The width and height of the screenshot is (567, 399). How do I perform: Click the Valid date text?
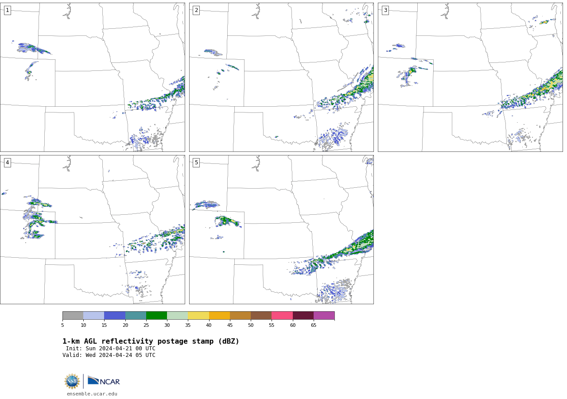(109, 355)
